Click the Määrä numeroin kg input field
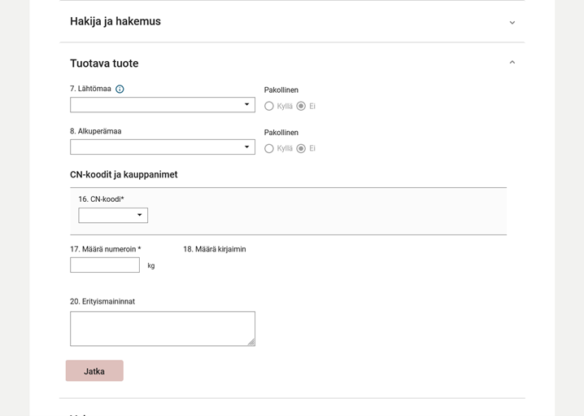Viewport: 584px width, 416px height. pyautogui.click(x=105, y=265)
